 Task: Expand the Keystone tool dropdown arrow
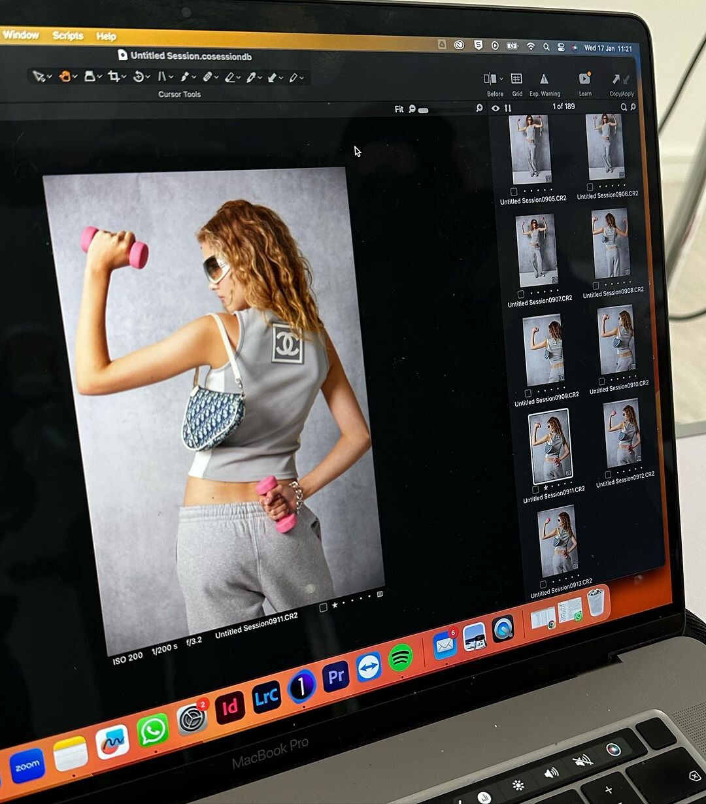171,78
